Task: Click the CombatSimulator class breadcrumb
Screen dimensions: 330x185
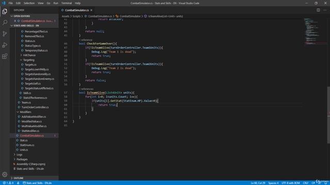Action: coord(130,16)
